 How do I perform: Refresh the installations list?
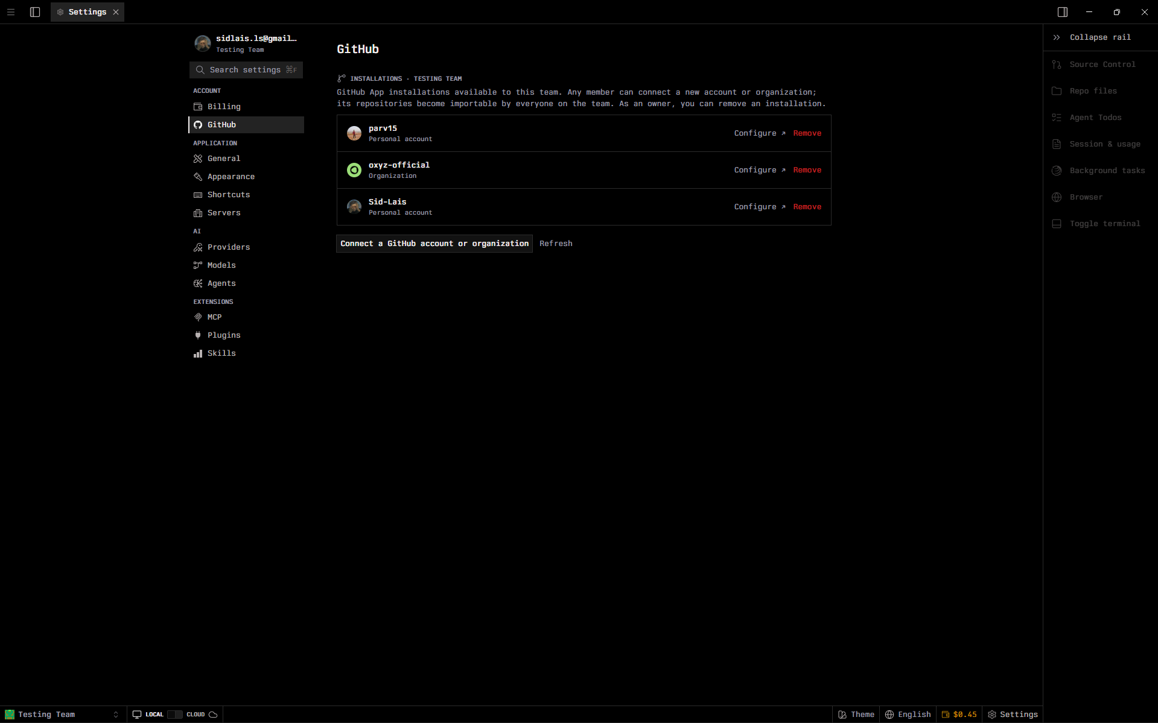pos(556,244)
